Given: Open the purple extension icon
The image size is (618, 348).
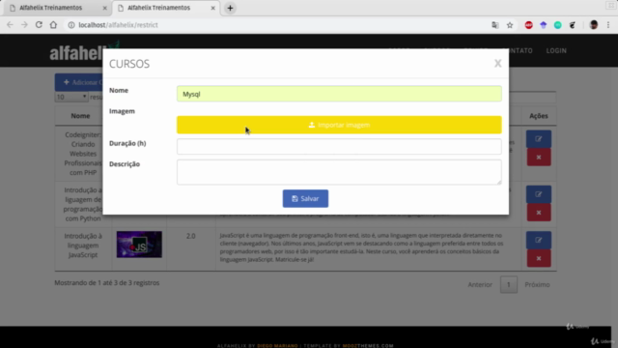Looking at the screenshot, I should [543, 25].
